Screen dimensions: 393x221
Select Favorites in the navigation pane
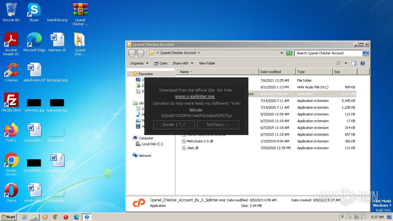pos(146,74)
